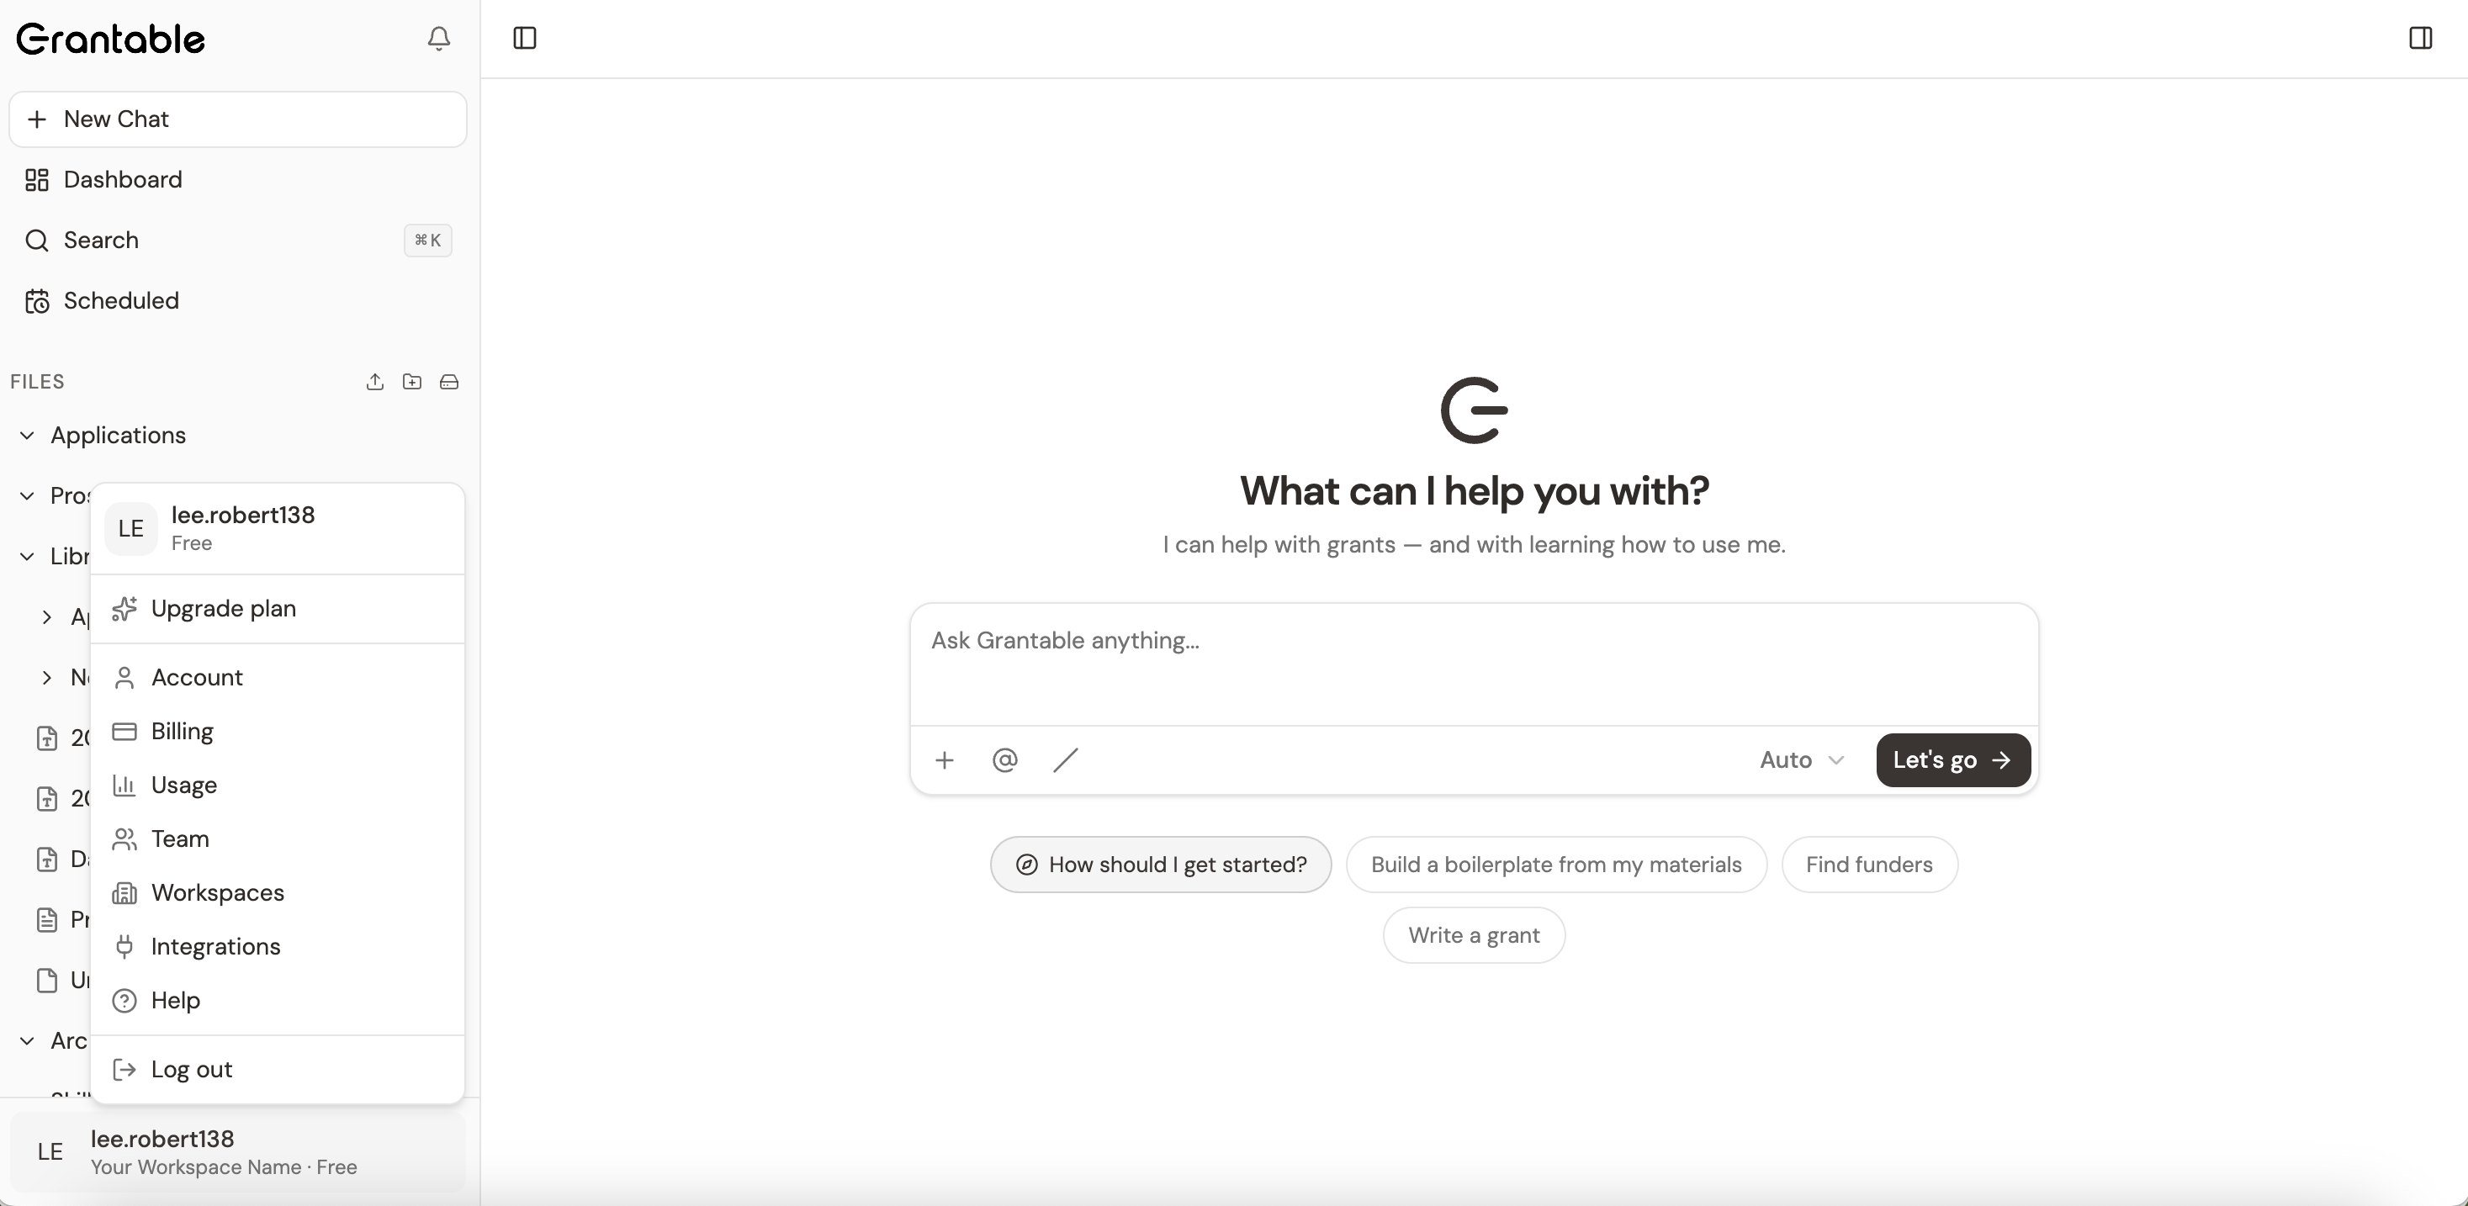Log out from the account menu
Viewport: 2468px width, 1206px height.
click(x=192, y=1069)
